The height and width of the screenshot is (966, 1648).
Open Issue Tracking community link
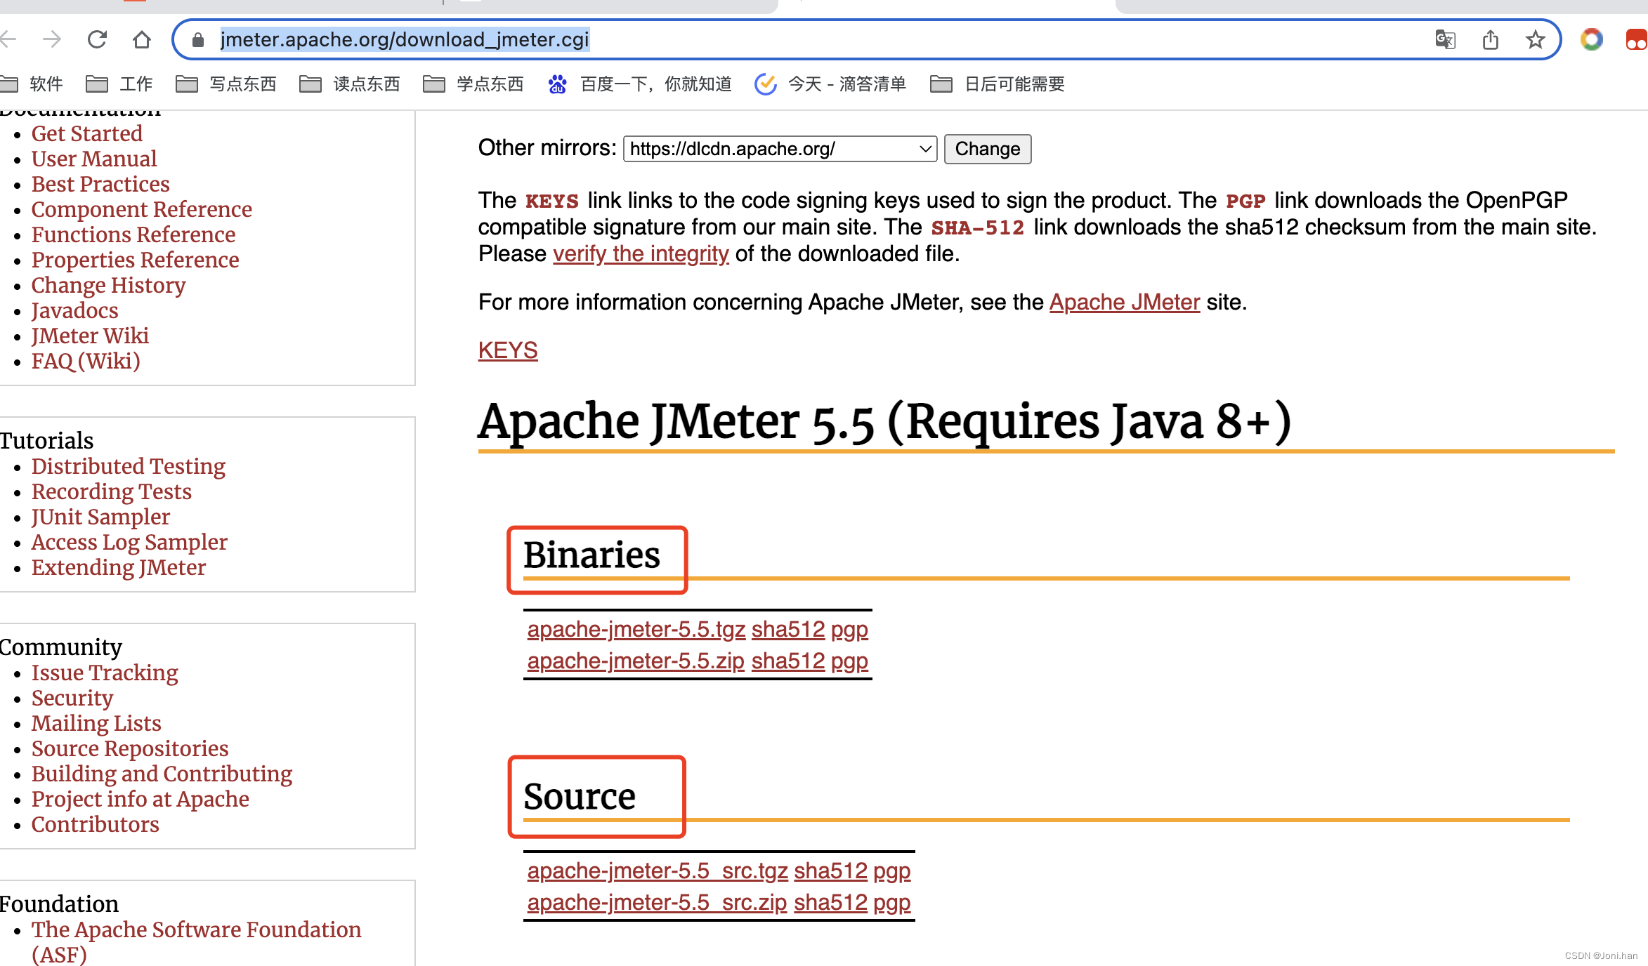[x=105, y=673]
